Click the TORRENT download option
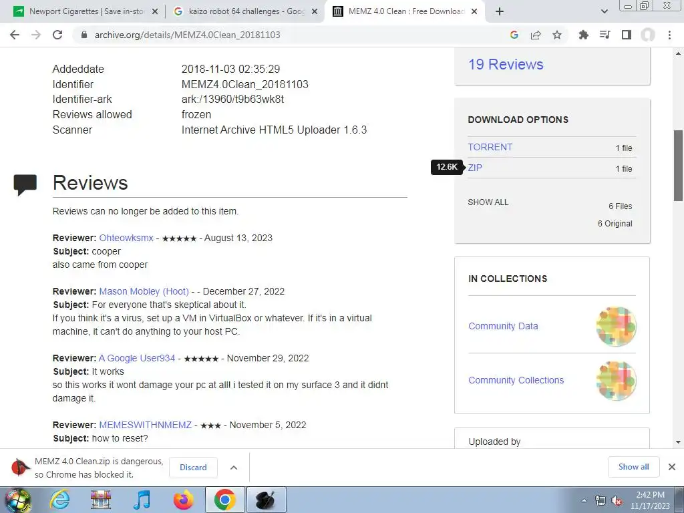 [490, 147]
